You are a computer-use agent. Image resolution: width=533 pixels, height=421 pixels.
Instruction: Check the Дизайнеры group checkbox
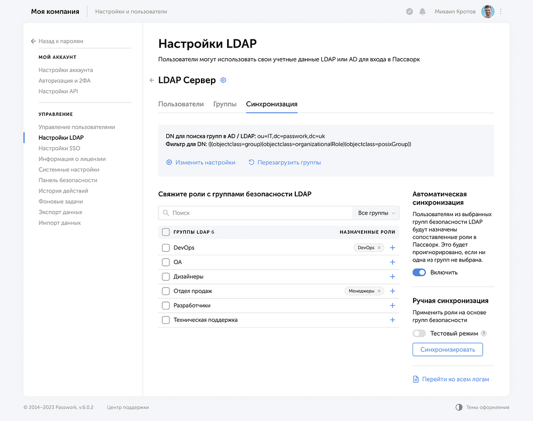166,276
